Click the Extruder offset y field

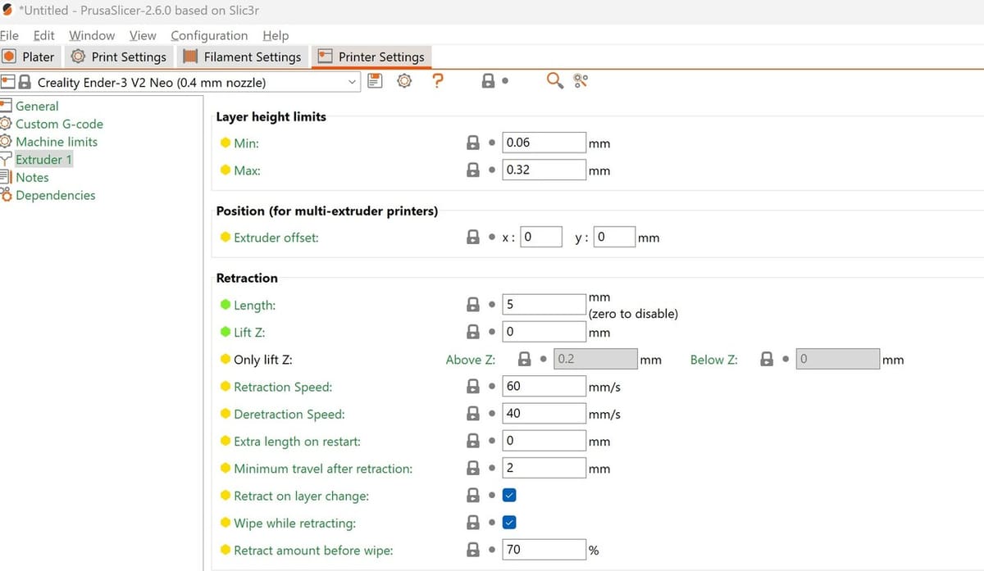(614, 237)
